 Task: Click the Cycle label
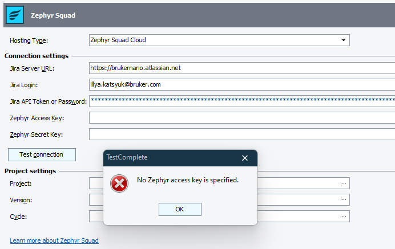18,217
